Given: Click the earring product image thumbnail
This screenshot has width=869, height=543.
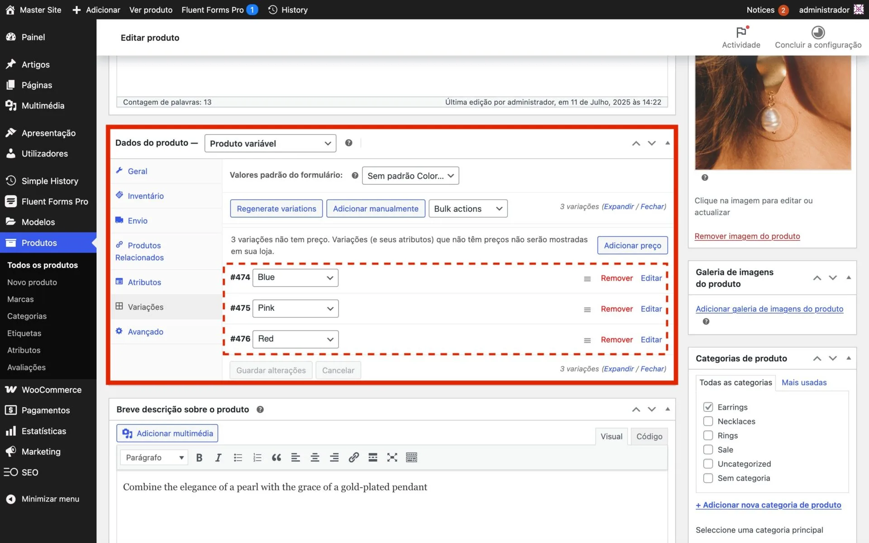Looking at the screenshot, I should 773,112.
